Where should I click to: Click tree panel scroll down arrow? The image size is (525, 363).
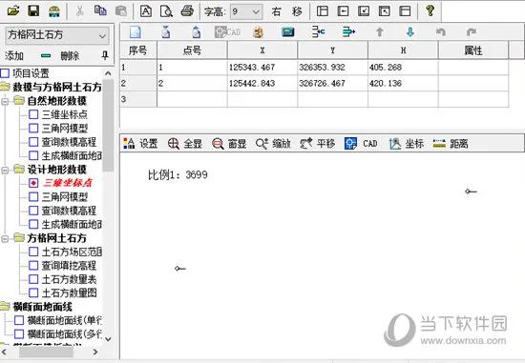pos(108,339)
